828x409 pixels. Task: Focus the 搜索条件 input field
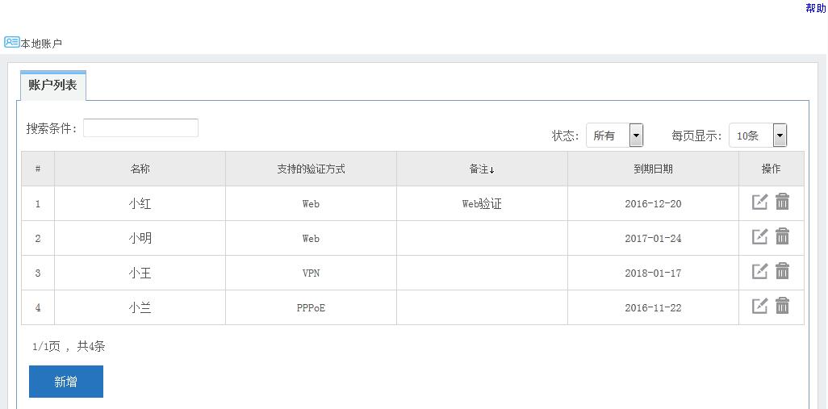(140, 128)
